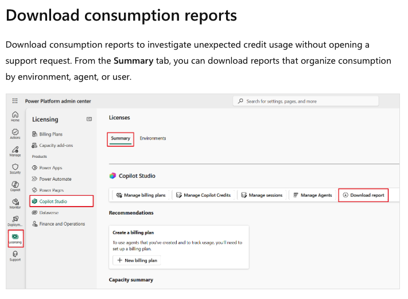This screenshot has width=408, height=299.
Task: Open Deployment in the left rail
Action: click(15, 221)
